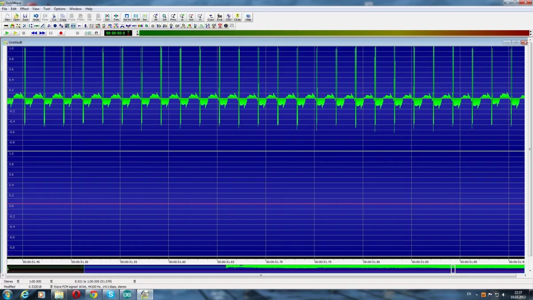Click the New file toolbar icon
This screenshot has width=533, height=300.
[x=8, y=17]
